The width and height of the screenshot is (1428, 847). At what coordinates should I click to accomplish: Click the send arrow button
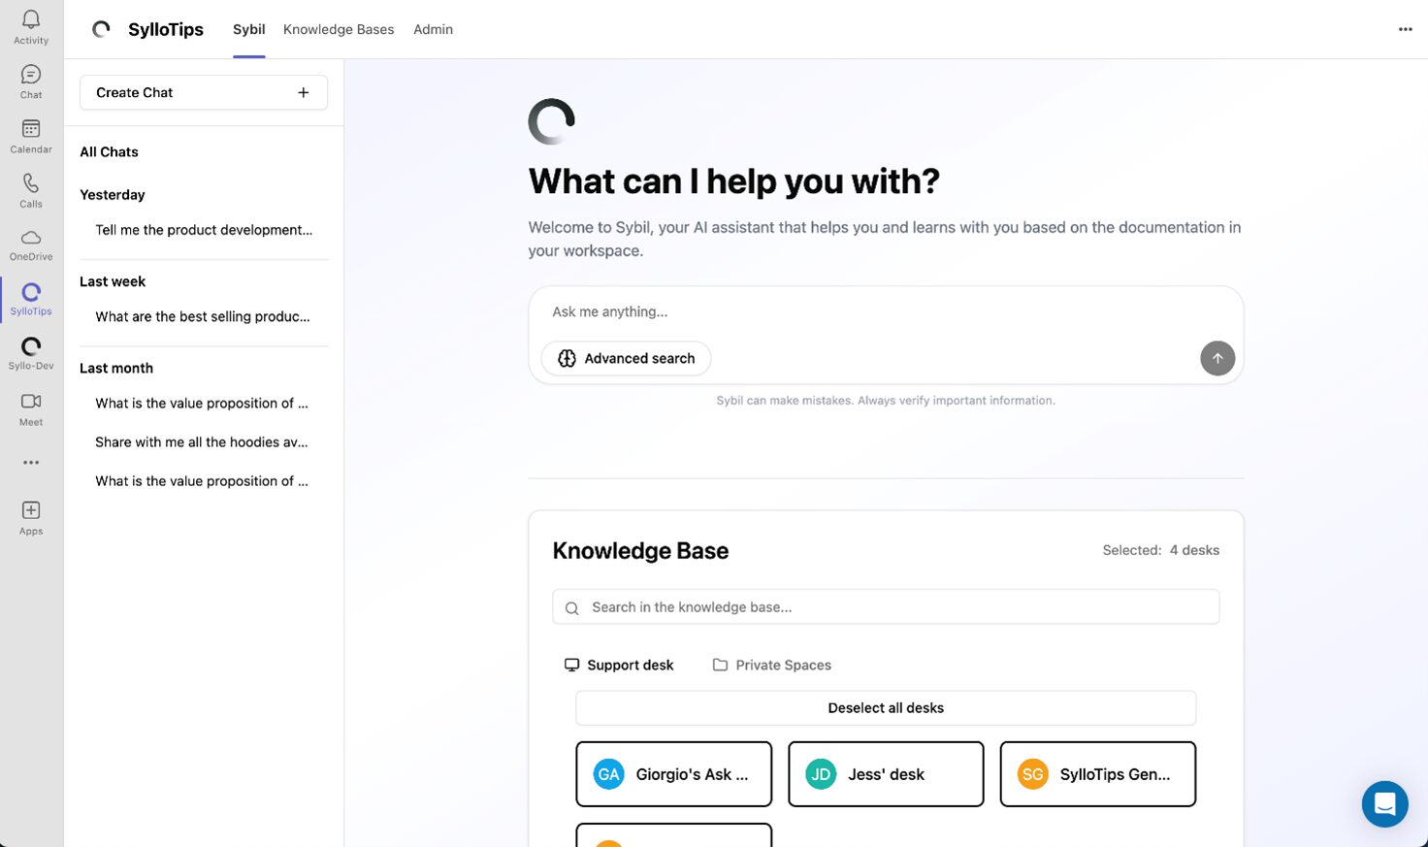point(1217,358)
